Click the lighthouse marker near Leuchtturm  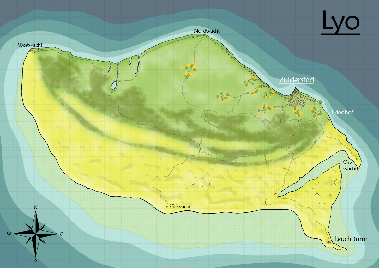point(328,242)
